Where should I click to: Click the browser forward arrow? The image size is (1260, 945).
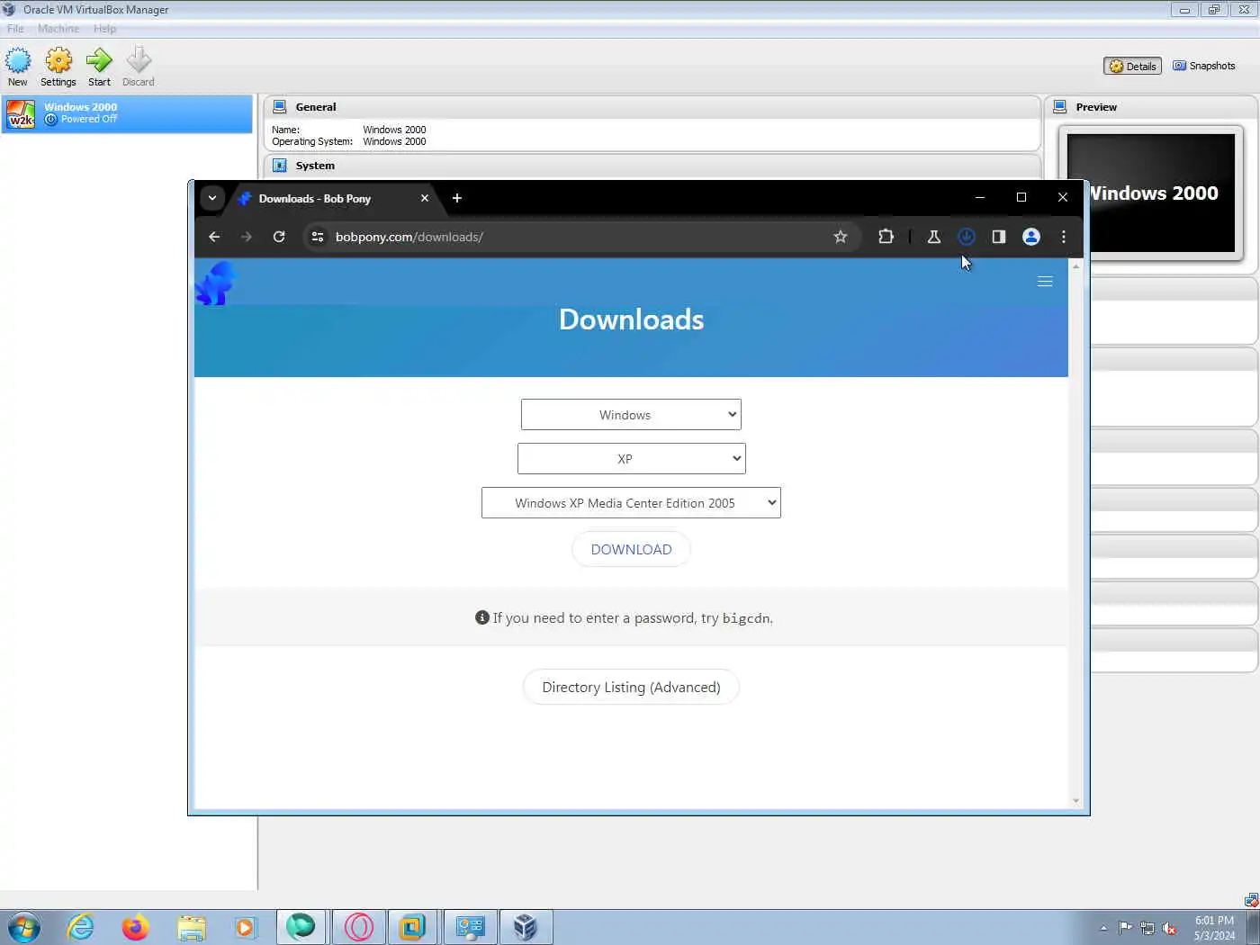click(246, 237)
